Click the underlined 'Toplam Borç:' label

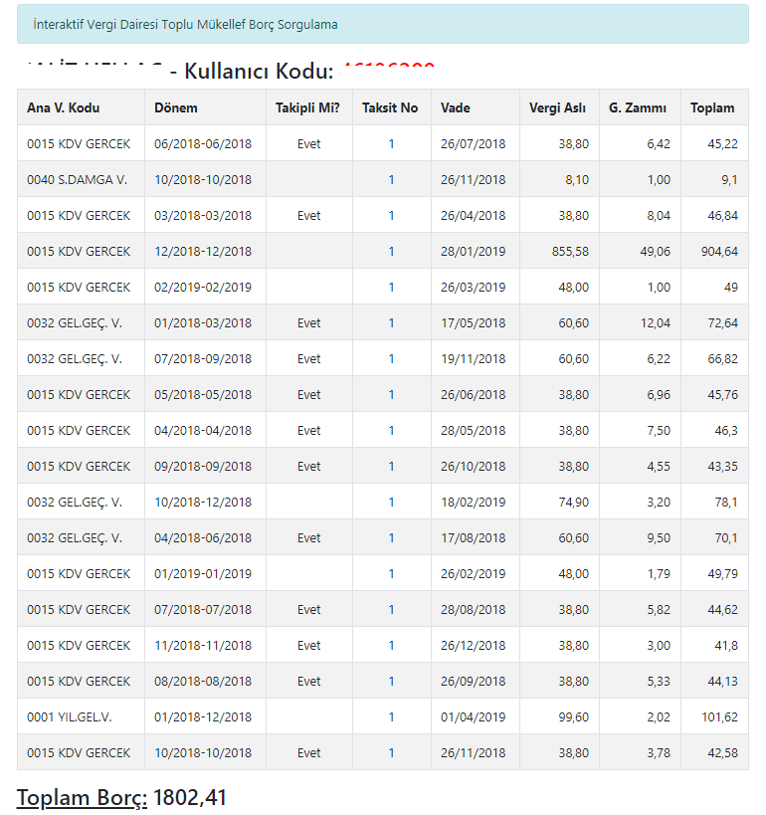click(82, 797)
